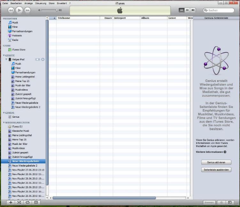Open the Store menu
Viewport: 240px width, 207px height.
pyautogui.click(x=51, y=3)
